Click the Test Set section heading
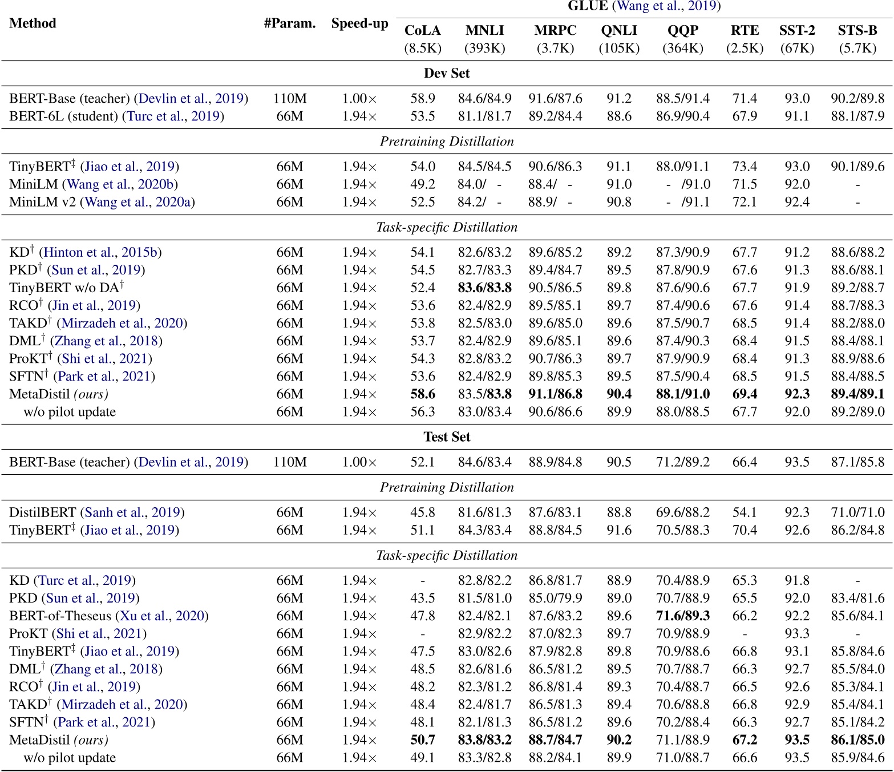Viewport: 894px width, 772px height. pos(447,437)
